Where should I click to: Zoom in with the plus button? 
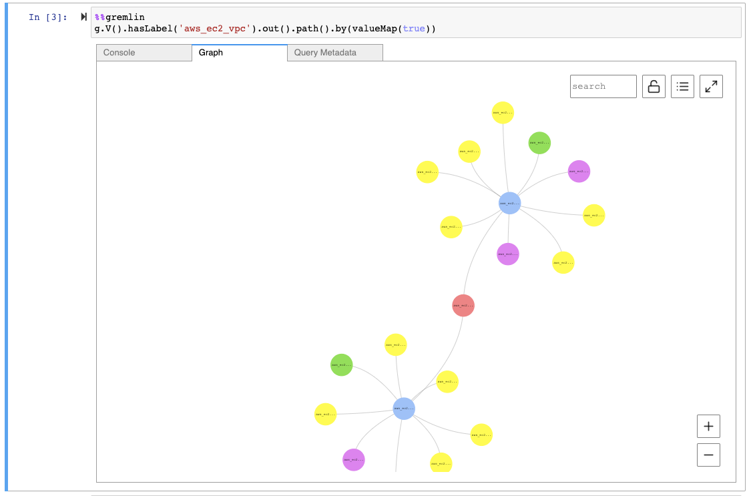tap(708, 426)
